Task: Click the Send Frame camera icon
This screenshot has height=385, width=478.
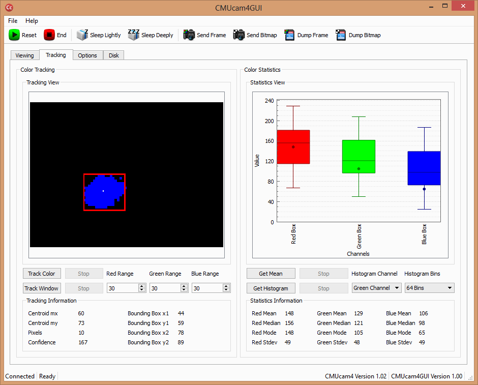Action: (x=189, y=35)
